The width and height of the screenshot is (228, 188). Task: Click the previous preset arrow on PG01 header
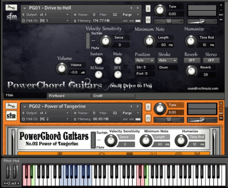click(x=131, y=8)
